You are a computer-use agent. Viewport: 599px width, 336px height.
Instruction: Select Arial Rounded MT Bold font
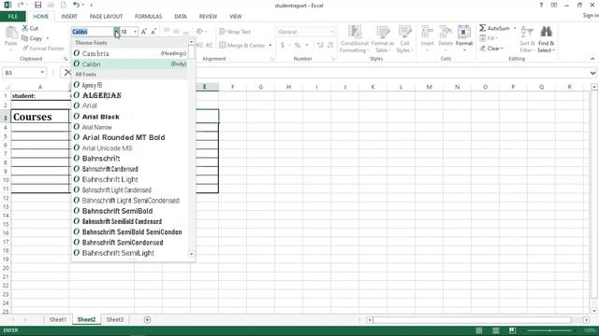pyautogui.click(x=129, y=137)
